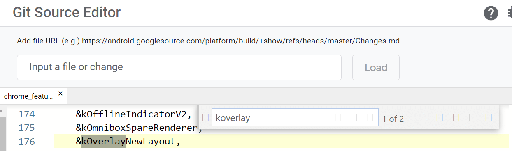This screenshot has width=512, height=151.
Task: Toggle match whole word in search box
Action: pyautogui.click(x=354, y=118)
